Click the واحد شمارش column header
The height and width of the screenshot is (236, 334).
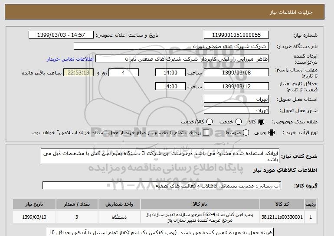pos(119,204)
